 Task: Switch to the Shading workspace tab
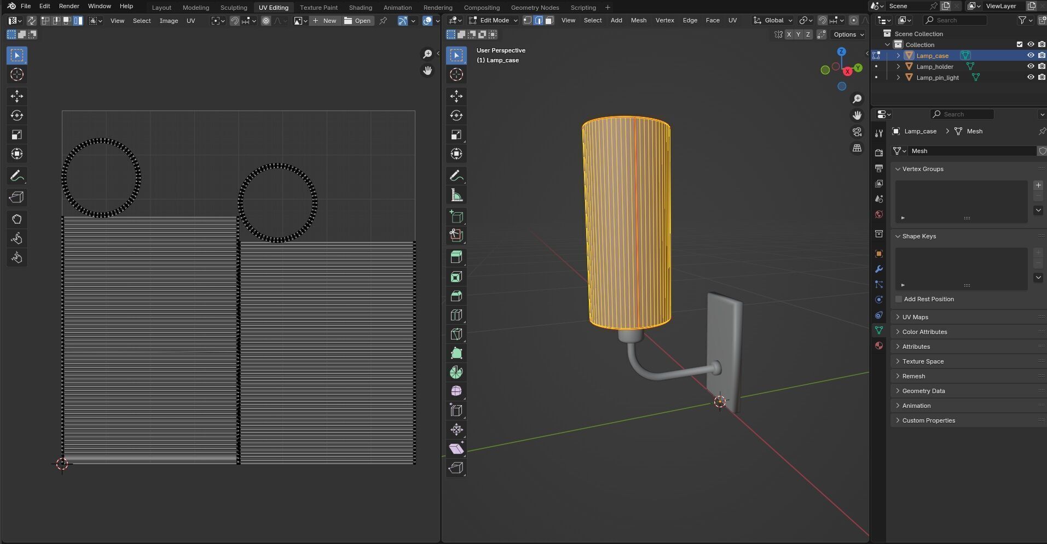(360, 8)
